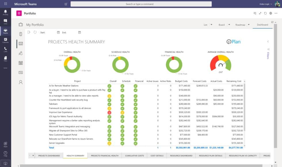Switch to the Dashboard view tab

tap(262, 25)
